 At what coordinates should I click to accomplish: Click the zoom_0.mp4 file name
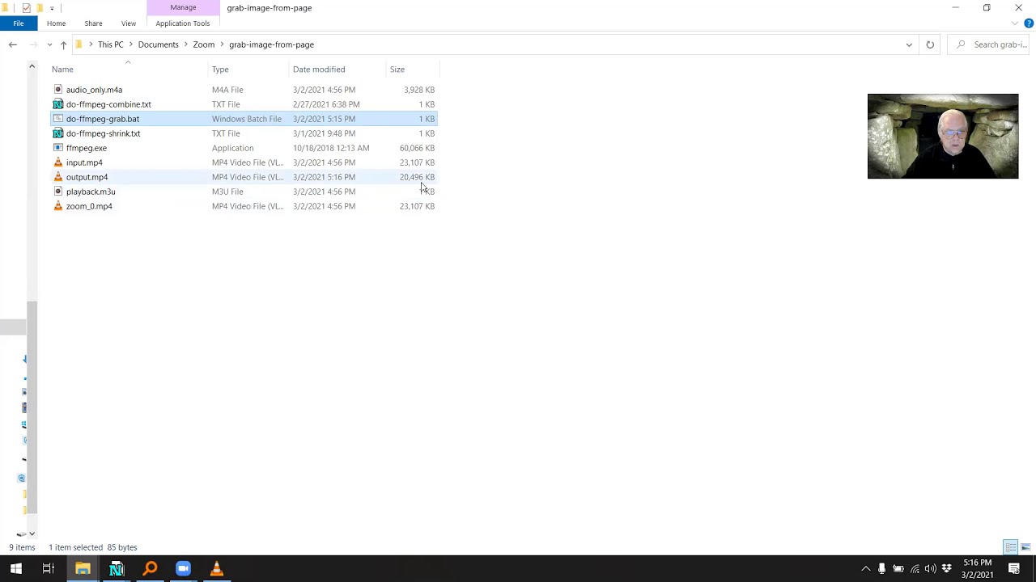(x=89, y=206)
